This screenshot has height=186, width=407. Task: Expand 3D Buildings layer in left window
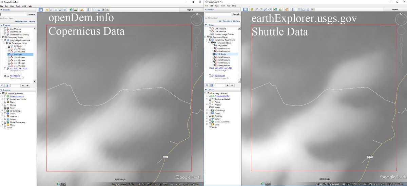(2, 111)
